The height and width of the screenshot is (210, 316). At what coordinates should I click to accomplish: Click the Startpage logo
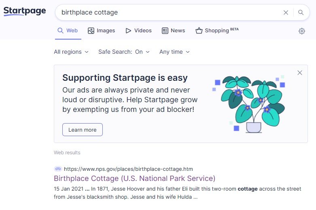[x=25, y=11]
